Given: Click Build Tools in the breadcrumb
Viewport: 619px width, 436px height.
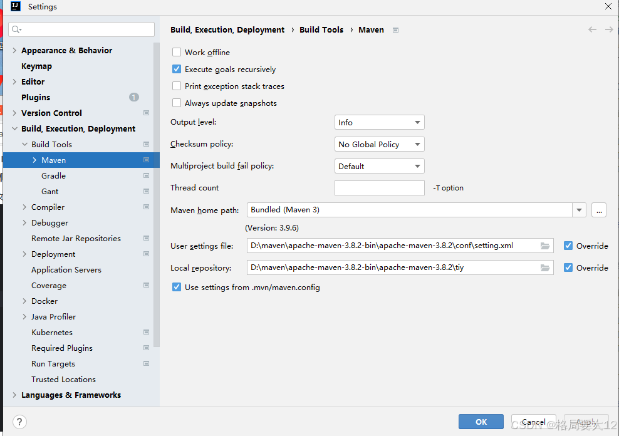Looking at the screenshot, I should [321, 29].
